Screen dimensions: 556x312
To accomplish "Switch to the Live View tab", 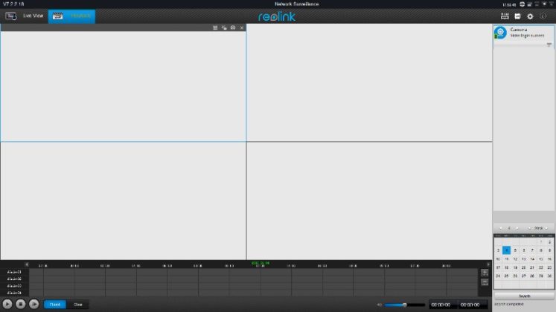I will point(24,16).
